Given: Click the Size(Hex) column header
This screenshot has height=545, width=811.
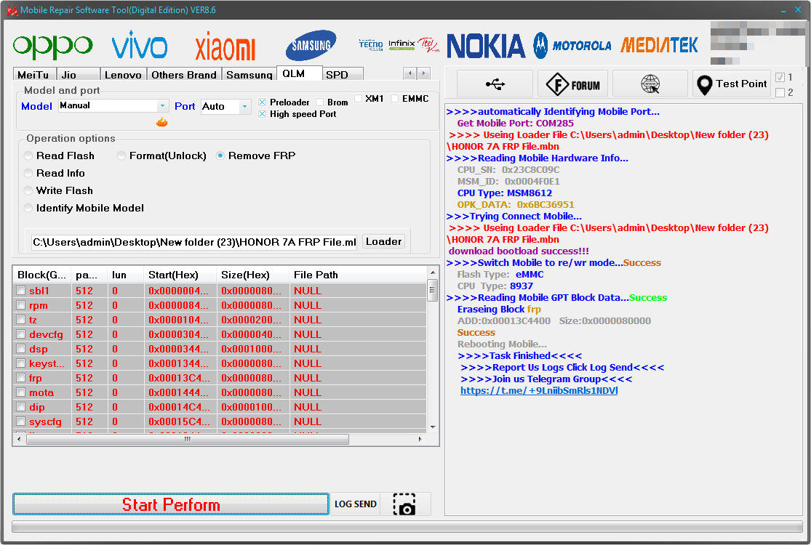Looking at the screenshot, I should [252, 275].
